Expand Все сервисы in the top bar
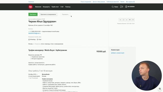 coord(130,2)
